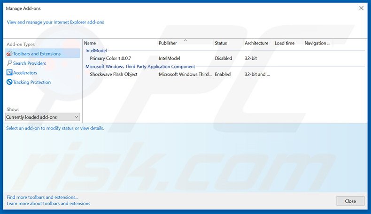Click the 32-bit and ... architecture cell
The width and height of the screenshot is (371, 214).
(257, 74)
